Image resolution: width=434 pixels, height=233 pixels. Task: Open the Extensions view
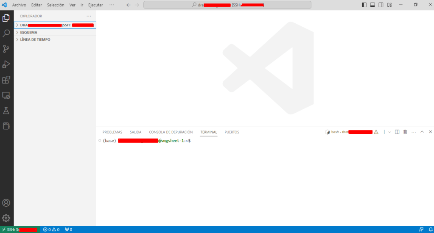tap(6, 80)
